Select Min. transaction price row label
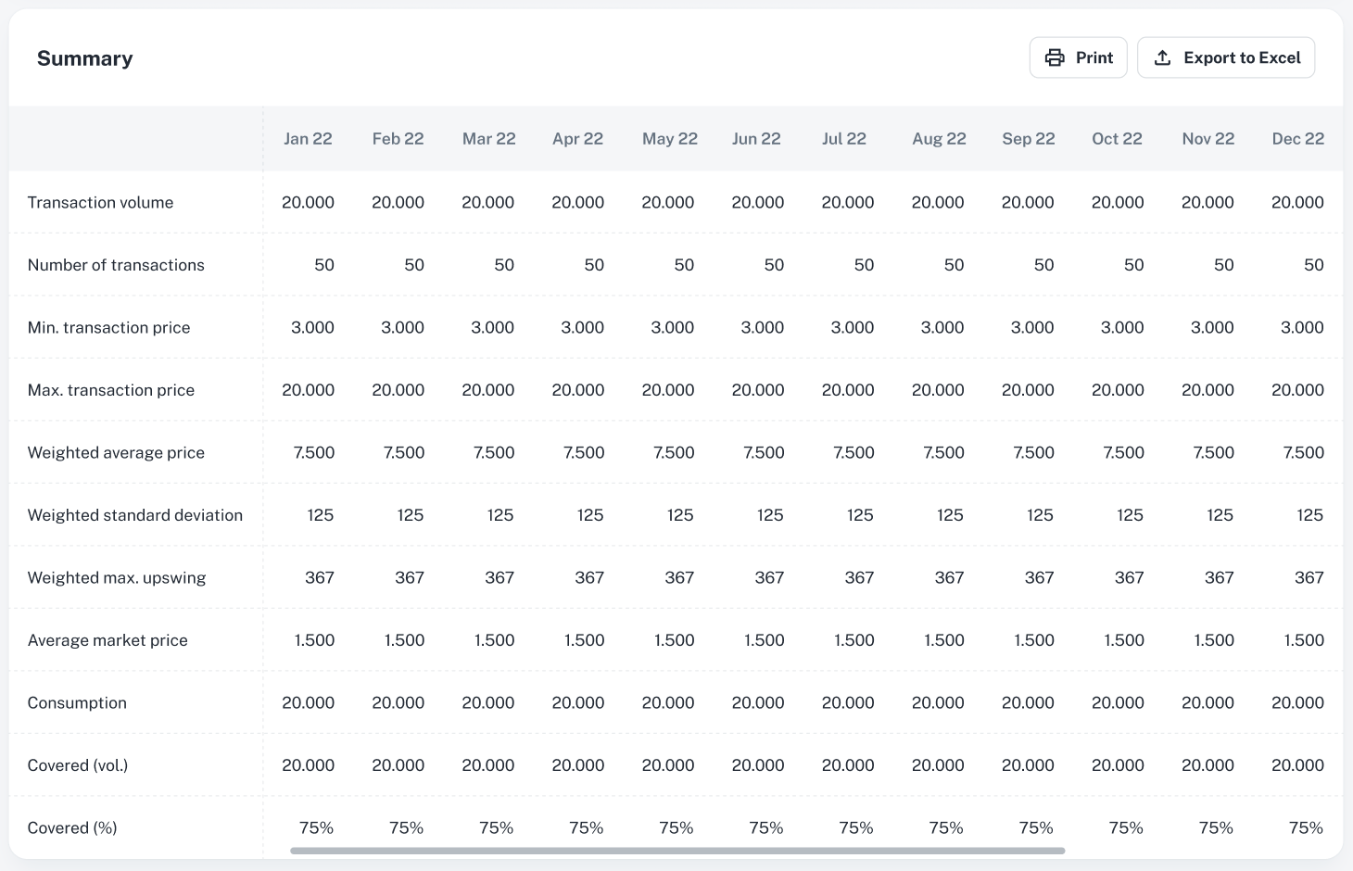The width and height of the screenshot is (1353, 871). tap(108, 327)
